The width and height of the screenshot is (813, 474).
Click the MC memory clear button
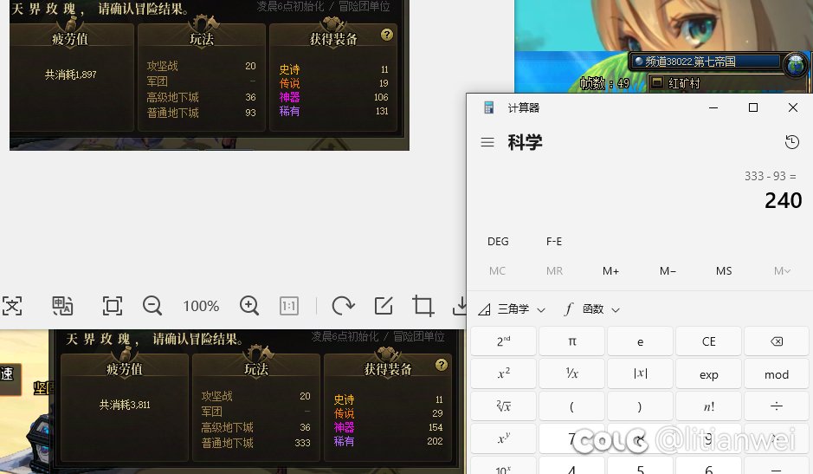[x=497, y=271]
